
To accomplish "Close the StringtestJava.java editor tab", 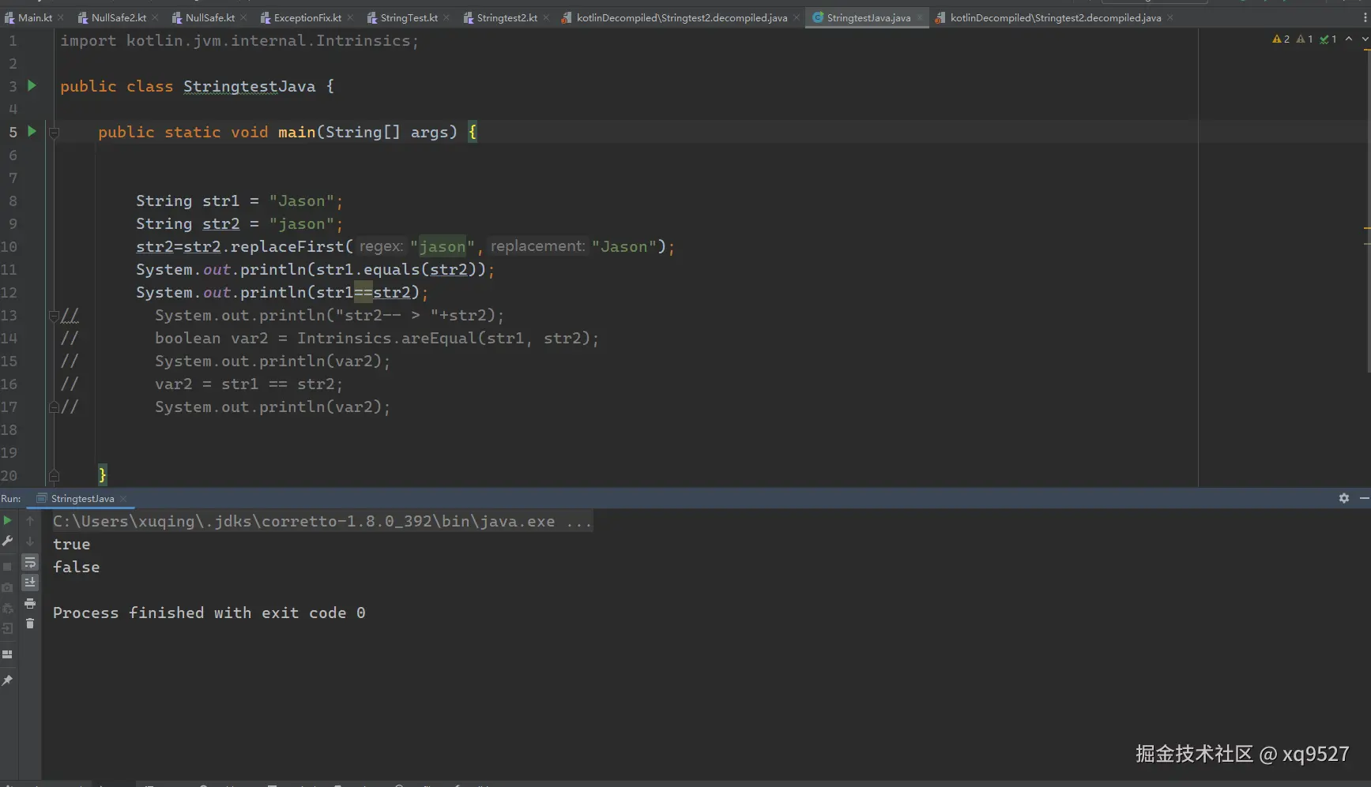I will (x=919, y=17).
